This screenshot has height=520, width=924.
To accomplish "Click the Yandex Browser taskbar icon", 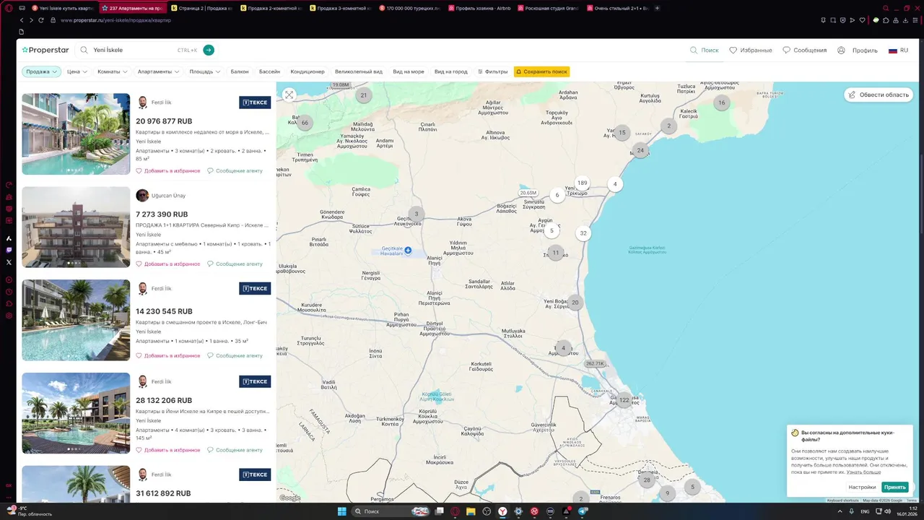I will click(502, 511).
